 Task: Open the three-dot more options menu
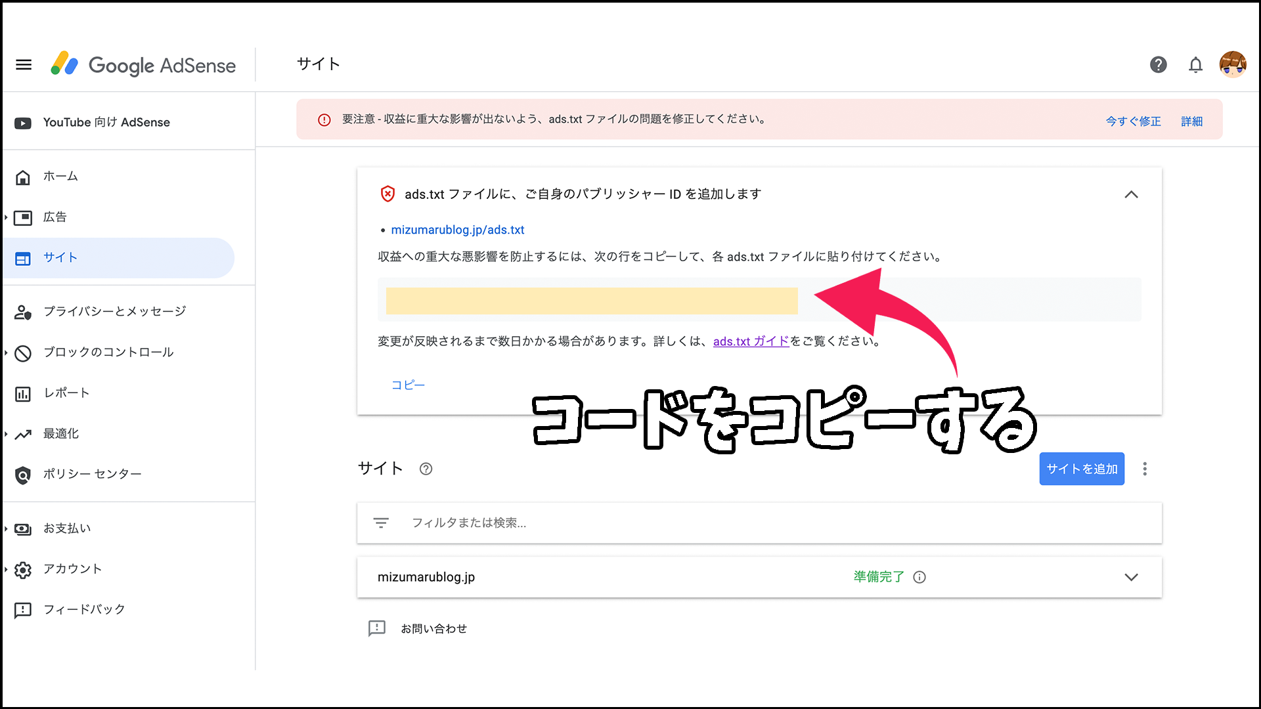pos(1145,469)
